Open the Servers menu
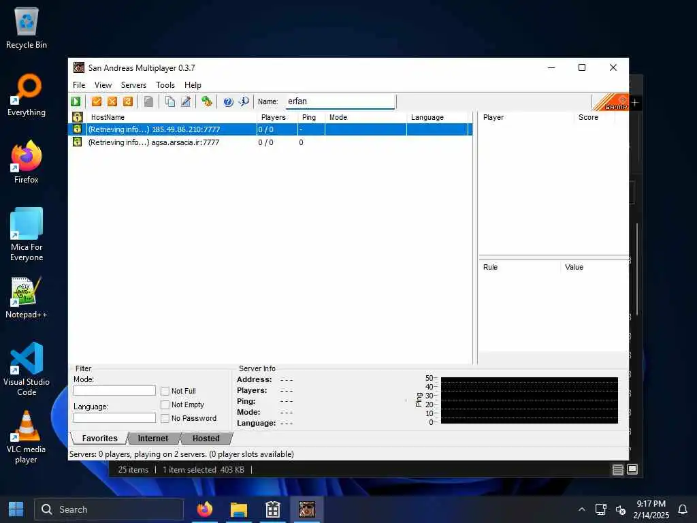Viewport: 697px width, 523px height. coord(133,85)
